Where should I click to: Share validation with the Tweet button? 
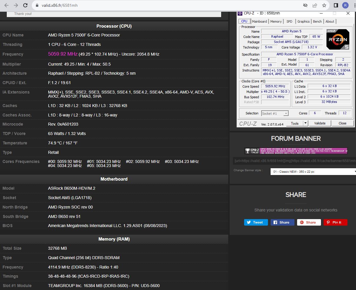[256, 222]
